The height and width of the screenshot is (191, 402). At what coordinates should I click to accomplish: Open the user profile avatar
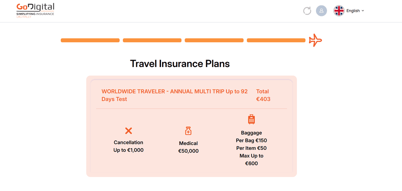point(322,11)
